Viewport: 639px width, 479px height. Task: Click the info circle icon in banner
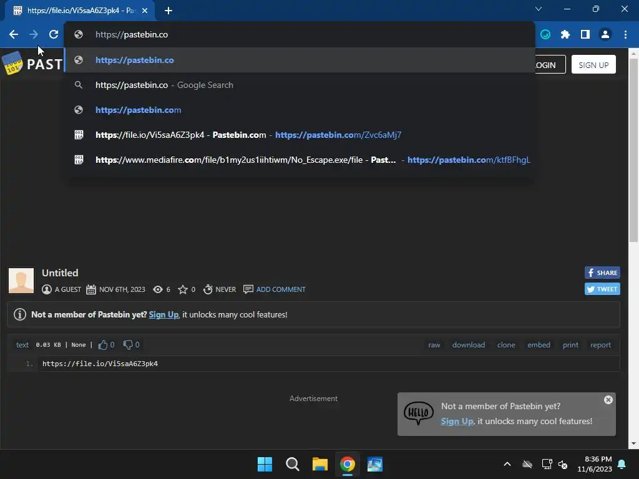(x=20, y=314)
